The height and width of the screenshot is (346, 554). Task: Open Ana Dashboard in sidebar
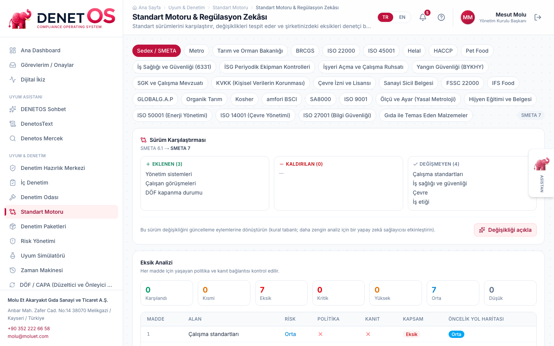pos(62,50)
